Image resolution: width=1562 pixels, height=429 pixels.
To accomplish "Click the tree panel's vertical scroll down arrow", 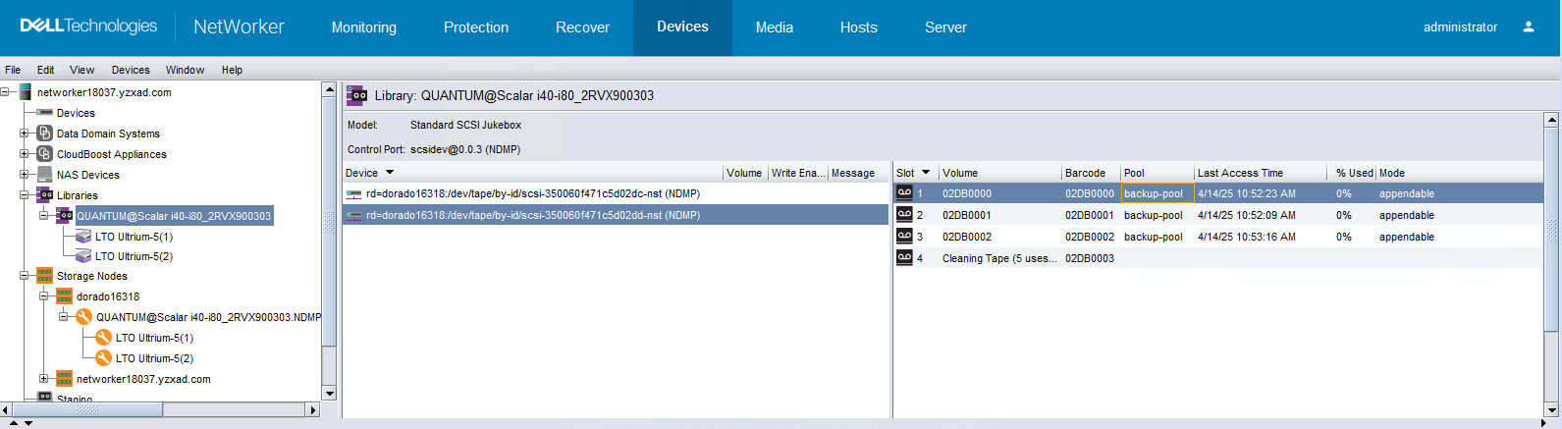I will pos(329,394).
